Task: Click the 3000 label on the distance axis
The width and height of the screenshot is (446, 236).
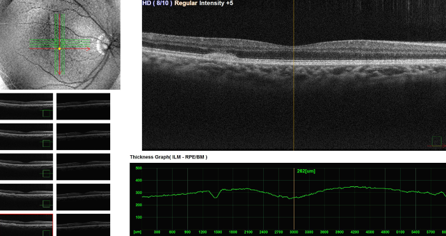Action: point(294,232)
